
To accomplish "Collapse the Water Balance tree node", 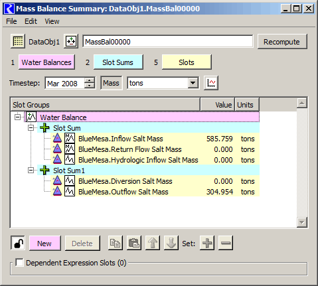I will pos(17,117).
